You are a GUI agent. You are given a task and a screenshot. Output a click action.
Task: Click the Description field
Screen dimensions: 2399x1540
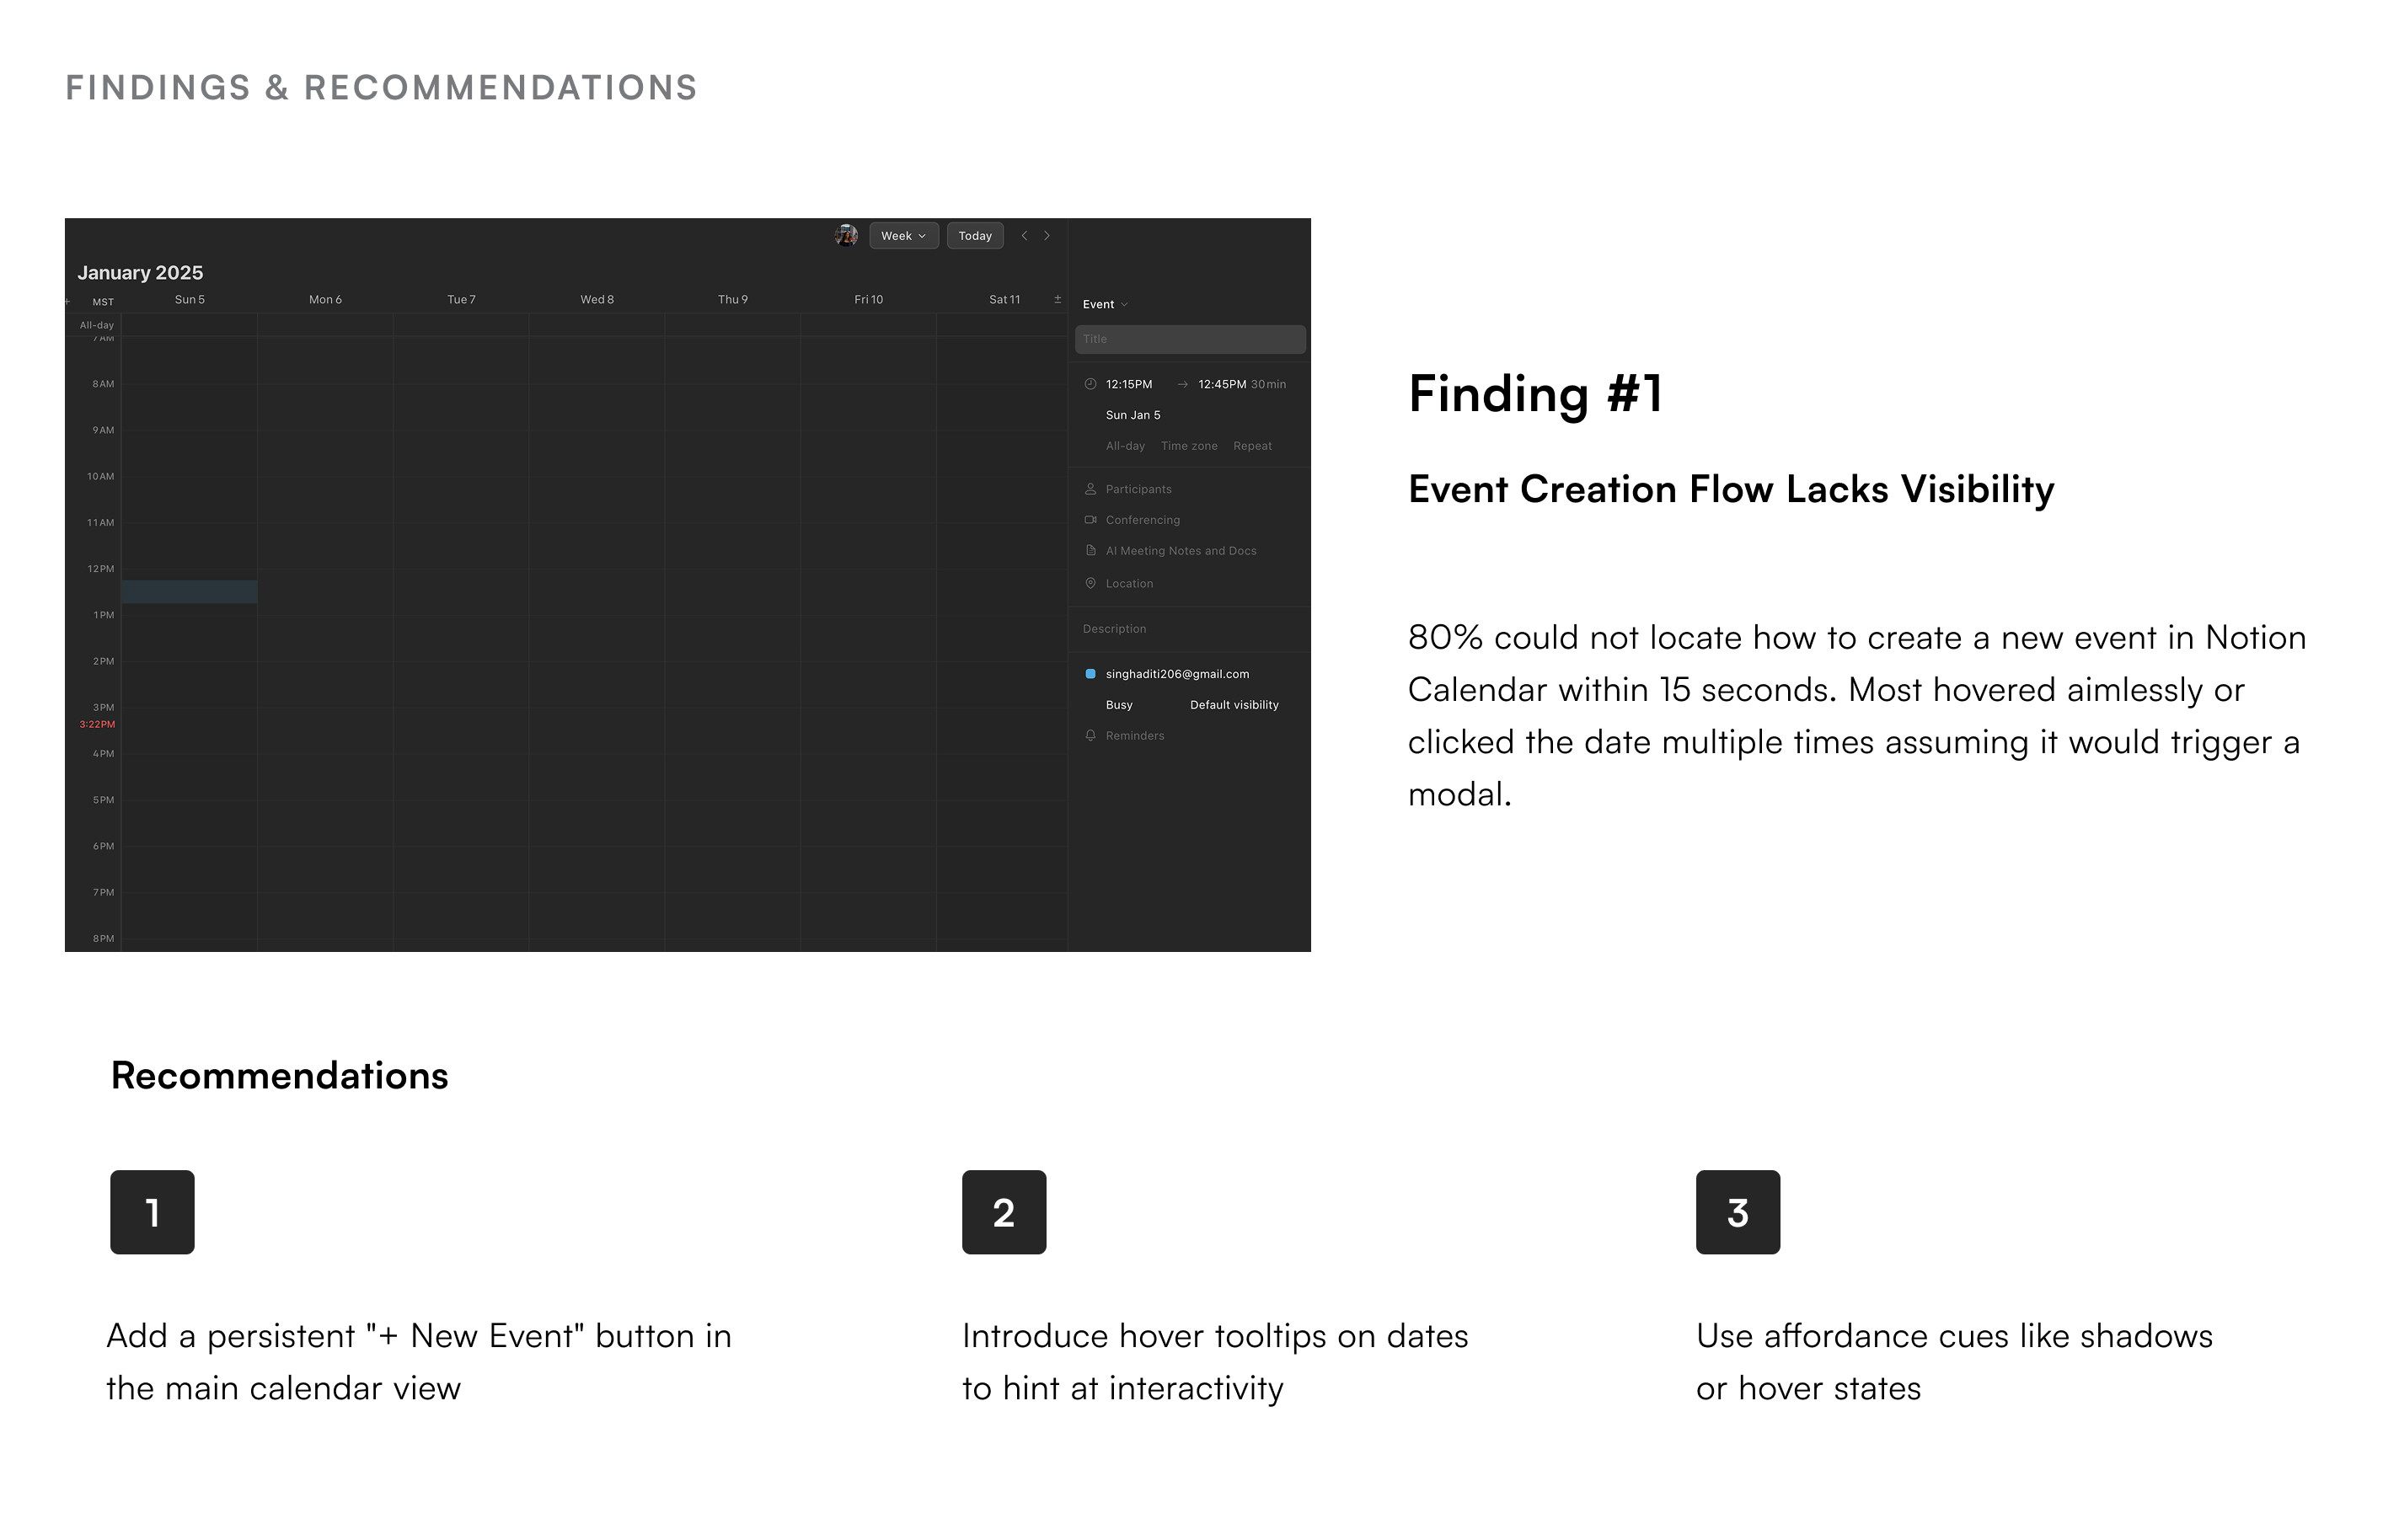pyautogui.click(x=1114, y=629)
